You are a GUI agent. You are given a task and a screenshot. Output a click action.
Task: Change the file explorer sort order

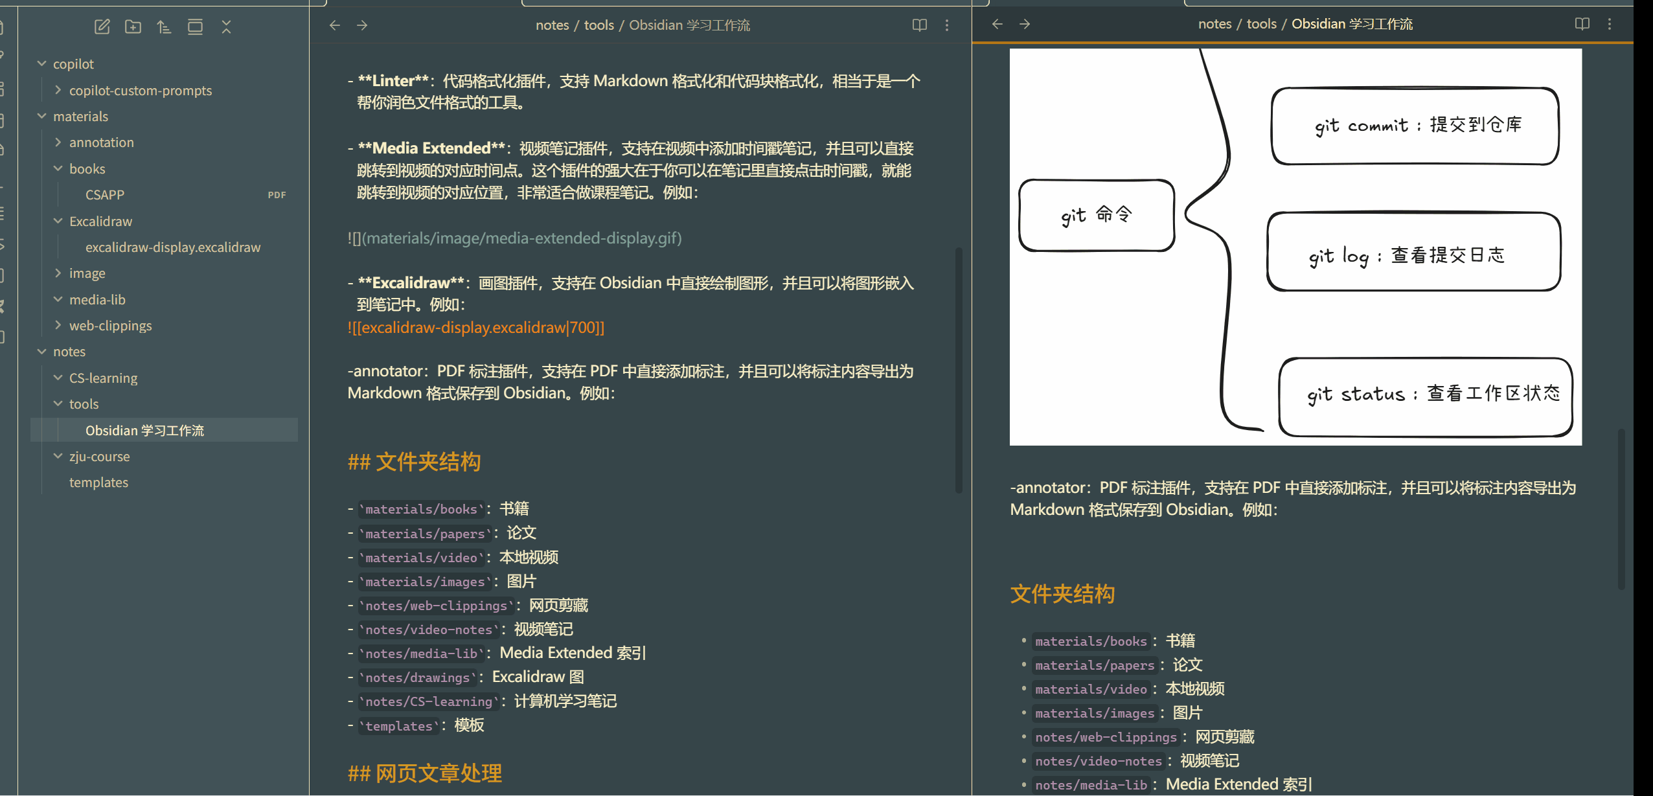coord(164,27)
